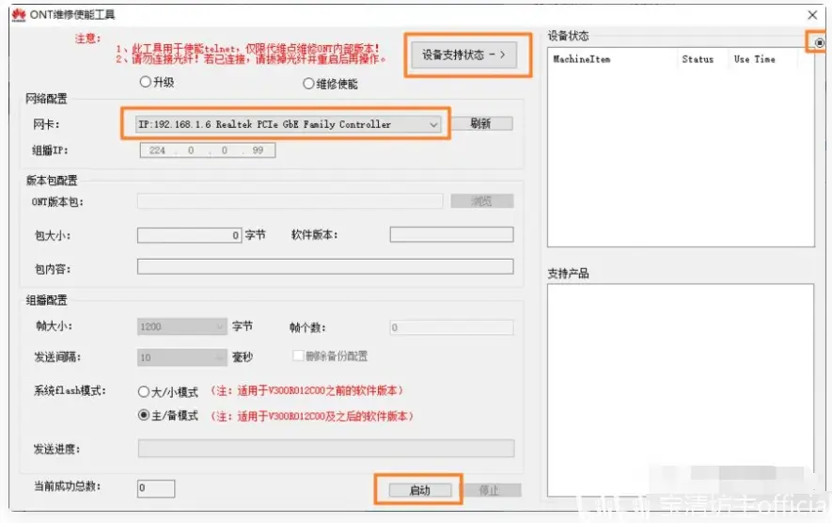Screen dimensions: 832x523
Task: Select the 维修使能 radio button
Action: click(x=308, y=84)
